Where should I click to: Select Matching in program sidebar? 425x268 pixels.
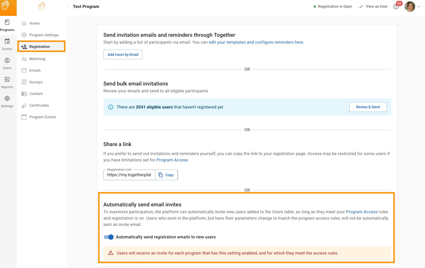point(37,59)
